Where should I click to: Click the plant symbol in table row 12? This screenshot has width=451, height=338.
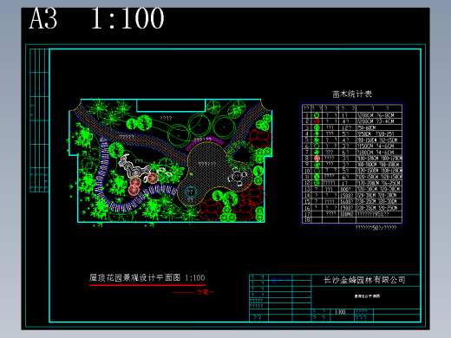pos(317,183)
